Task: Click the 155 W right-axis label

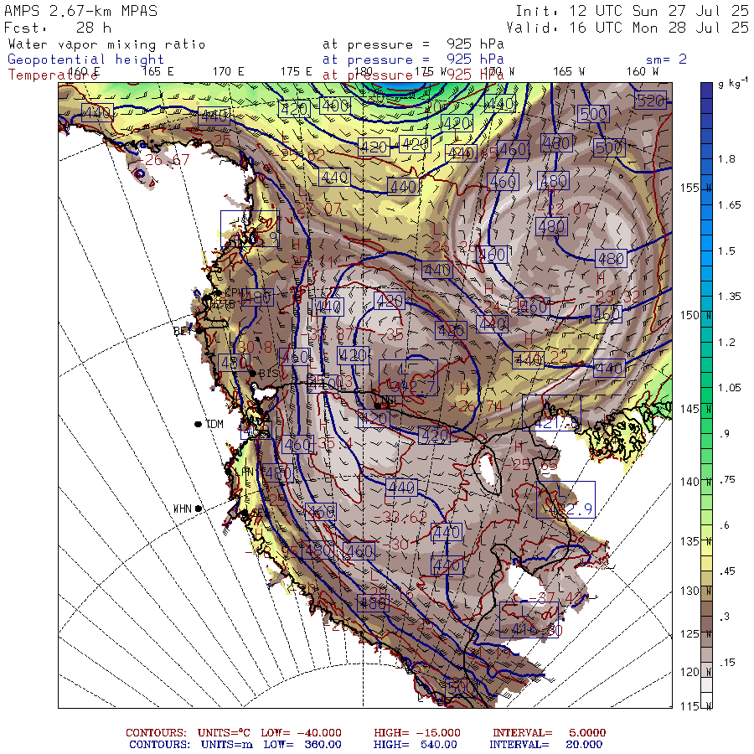Action: pyautogui.click(x=696, y=188)
